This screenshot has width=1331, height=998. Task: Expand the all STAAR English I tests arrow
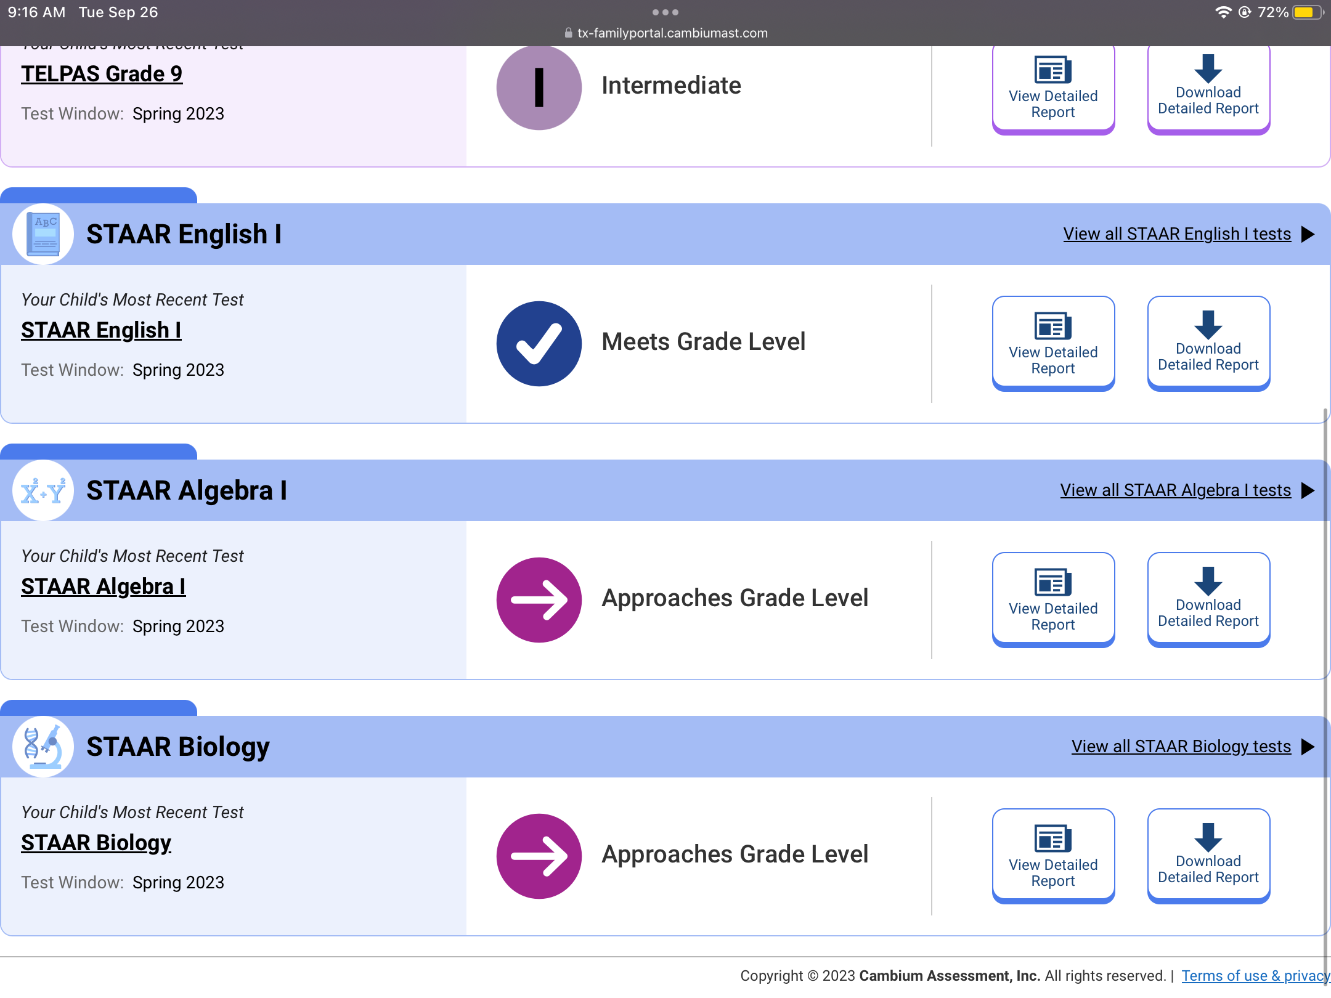1308,234
